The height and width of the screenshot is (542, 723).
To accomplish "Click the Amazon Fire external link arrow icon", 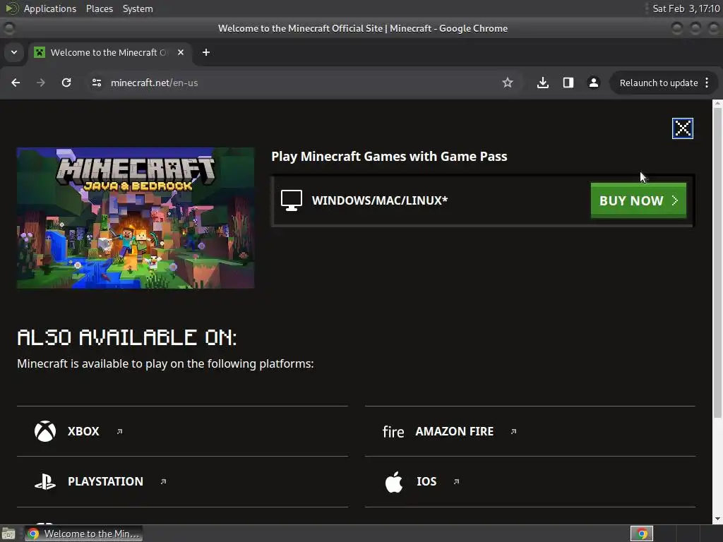I will coord(514,431).
